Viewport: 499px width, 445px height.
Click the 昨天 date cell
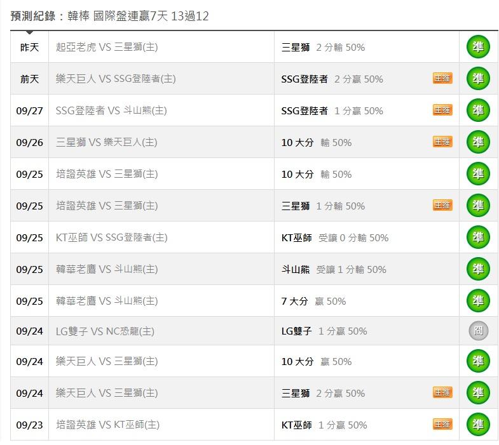29,48
